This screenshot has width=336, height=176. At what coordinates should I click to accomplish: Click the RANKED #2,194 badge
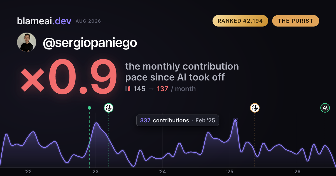240,21
